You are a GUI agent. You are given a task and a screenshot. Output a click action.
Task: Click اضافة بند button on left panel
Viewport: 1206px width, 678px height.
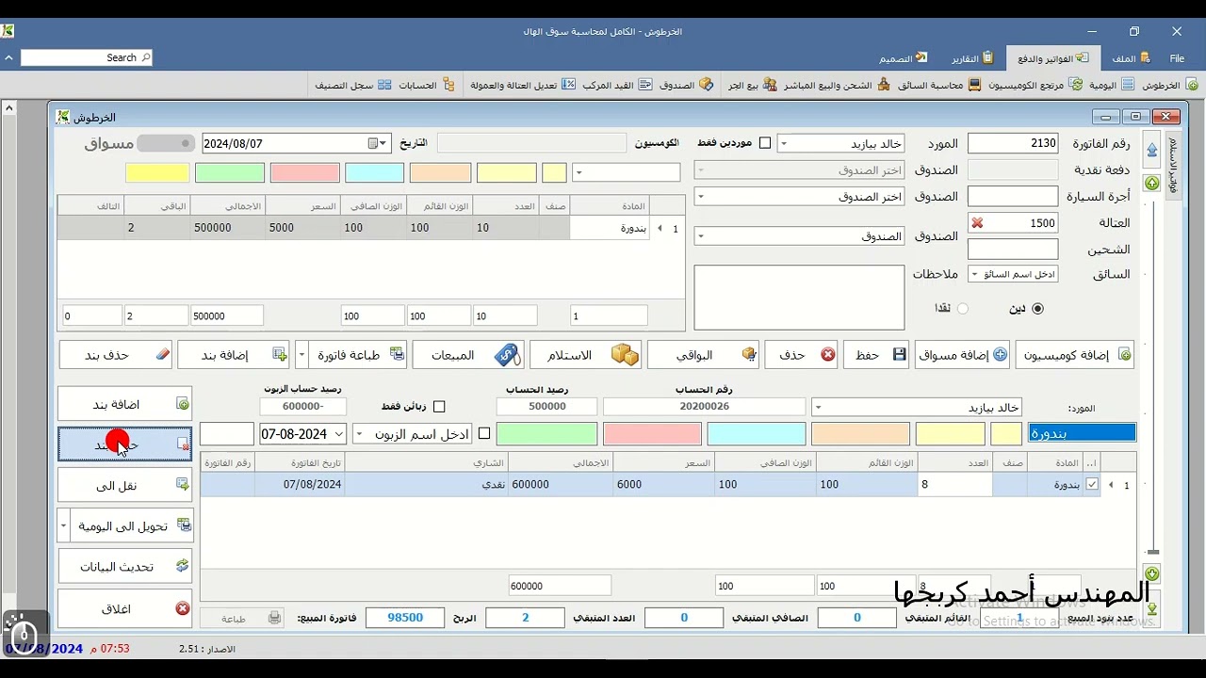[124, 404]
